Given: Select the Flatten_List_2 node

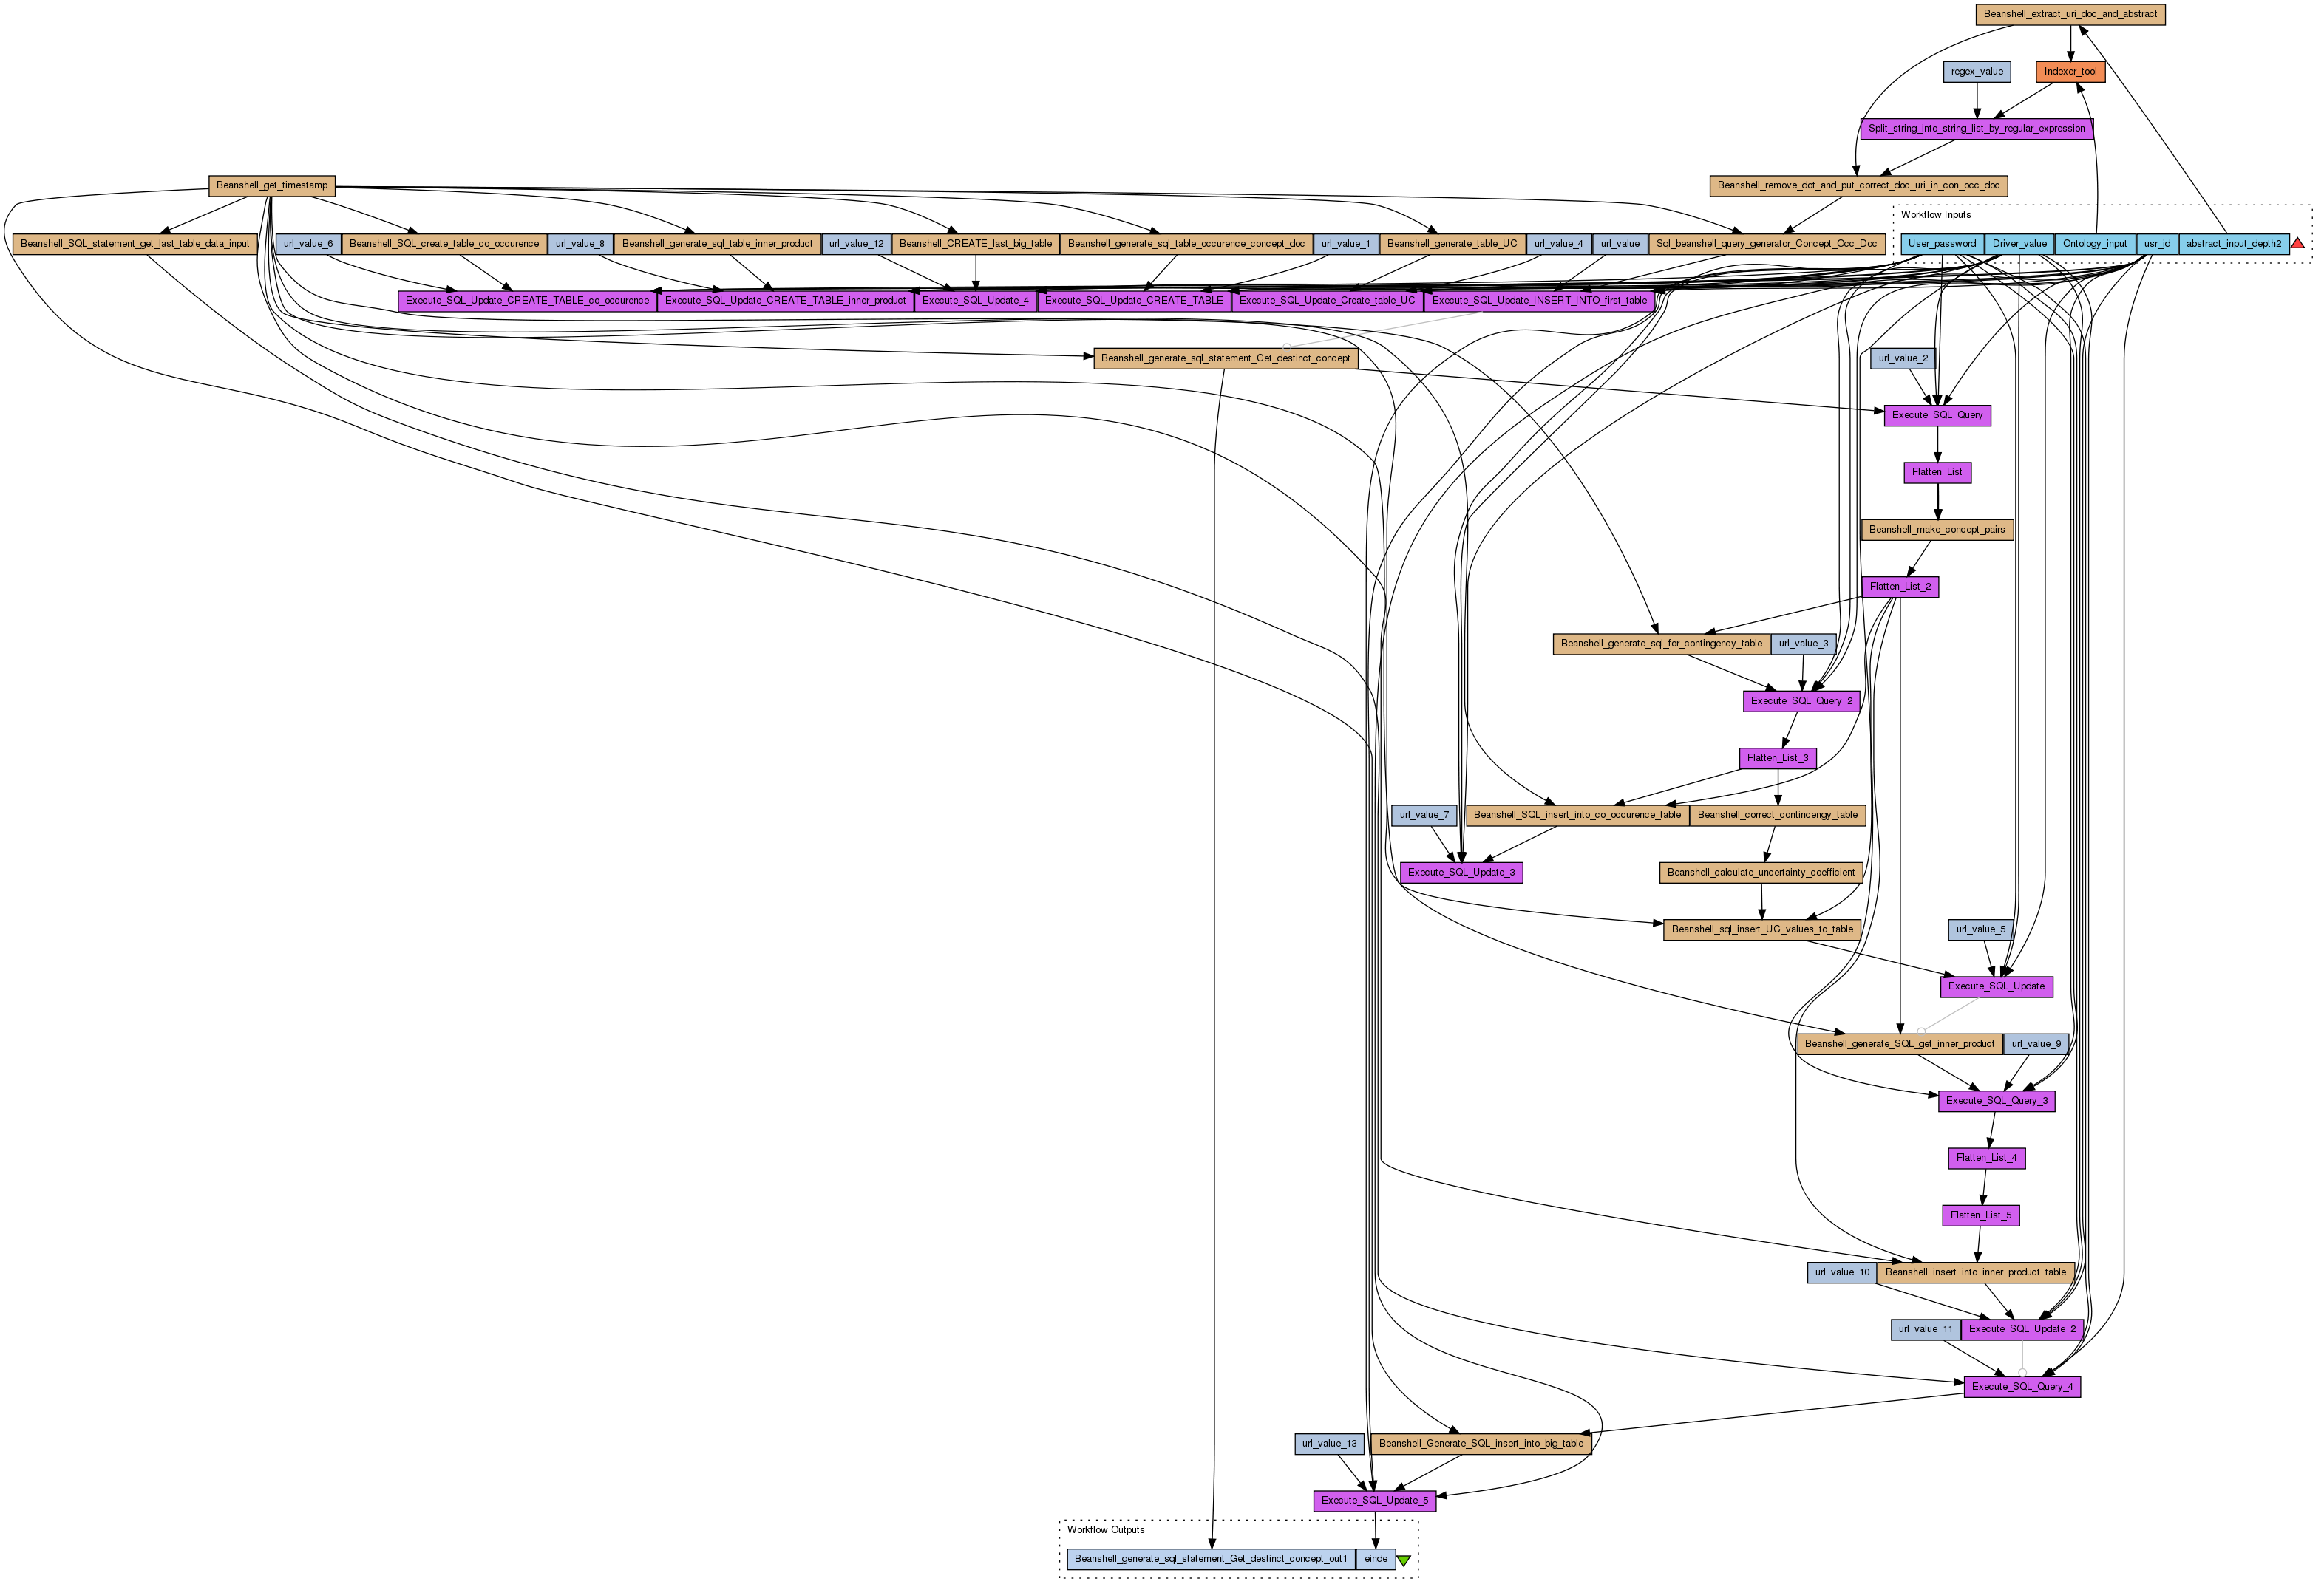Looking at the screenshot, I should [1900, 587].
